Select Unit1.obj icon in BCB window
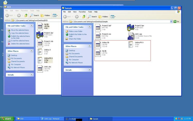The width and height of the screenshot is (193, 121). (40, 69)
